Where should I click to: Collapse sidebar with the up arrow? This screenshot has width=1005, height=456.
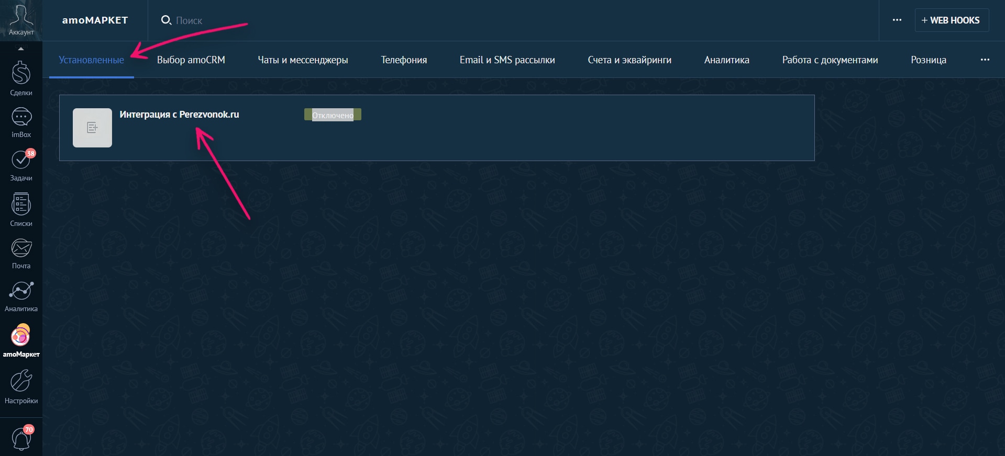click(21, 49)
